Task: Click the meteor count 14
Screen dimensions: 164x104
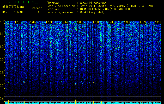Action: (x=38, y=12)
